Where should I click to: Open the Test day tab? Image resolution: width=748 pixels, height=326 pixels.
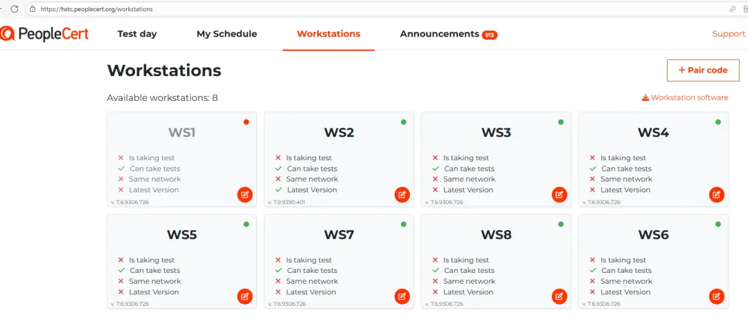pos(137,34)
